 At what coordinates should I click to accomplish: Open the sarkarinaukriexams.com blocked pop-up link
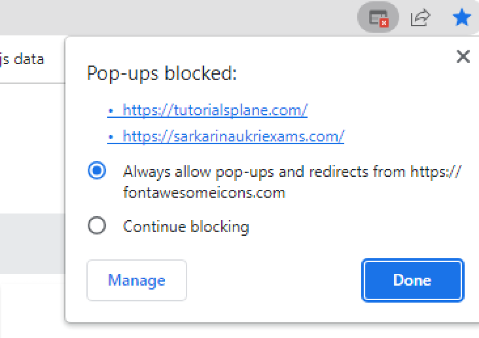point(233,137)
